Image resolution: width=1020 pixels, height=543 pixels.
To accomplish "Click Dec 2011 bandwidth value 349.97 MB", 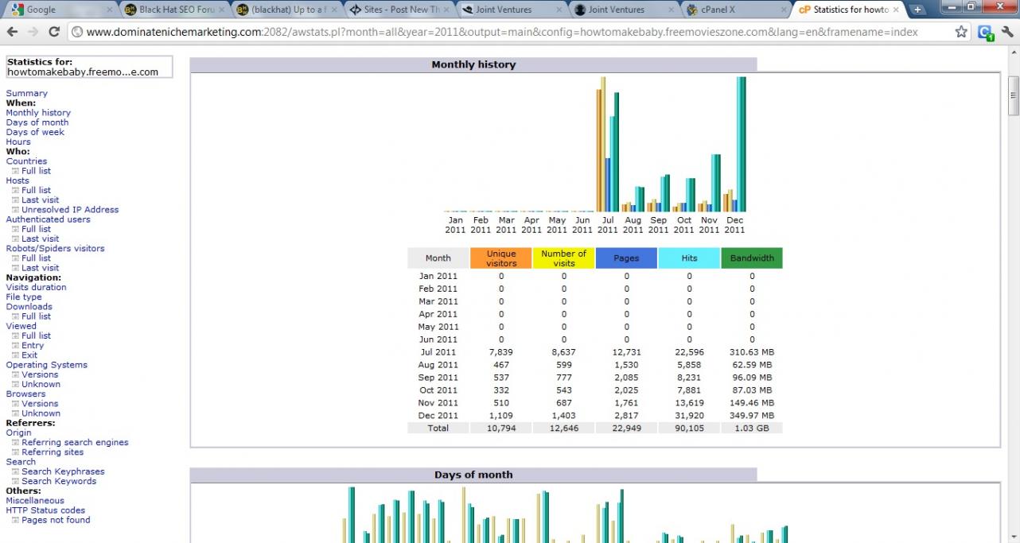I will pyautogui.click(x=752, y=416).
